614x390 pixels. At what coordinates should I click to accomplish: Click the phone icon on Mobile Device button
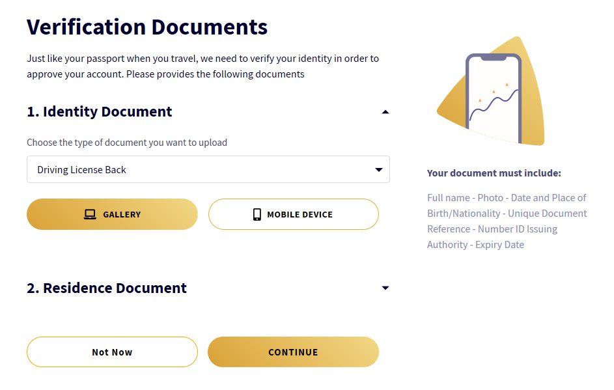click(x=257, y=214)
